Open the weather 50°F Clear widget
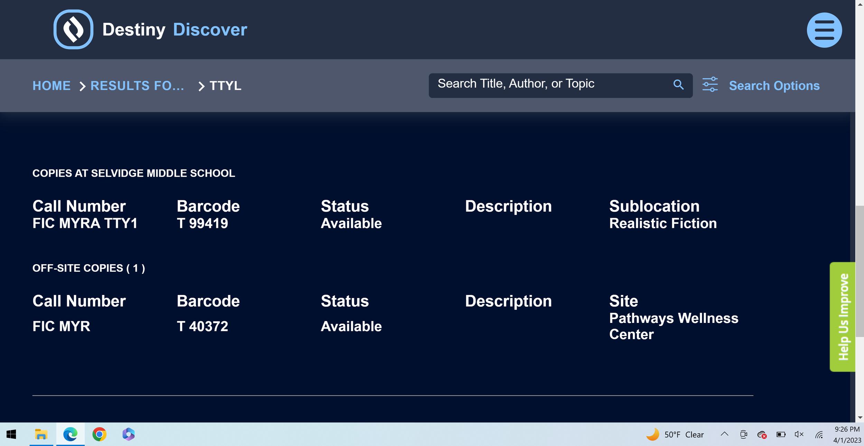864x446 pixels. click(x=675, y=434)
